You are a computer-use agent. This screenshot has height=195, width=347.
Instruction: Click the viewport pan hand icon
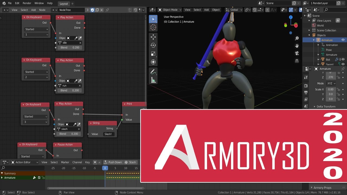coord(297,46)
